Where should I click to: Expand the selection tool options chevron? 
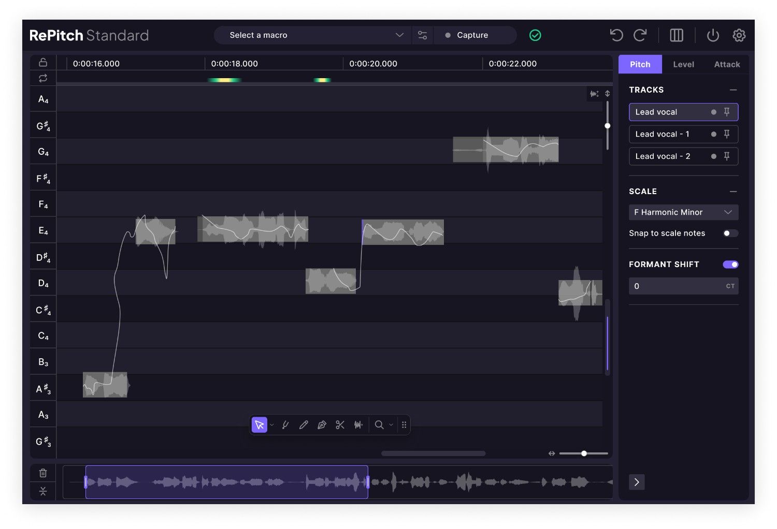[272, 424]
